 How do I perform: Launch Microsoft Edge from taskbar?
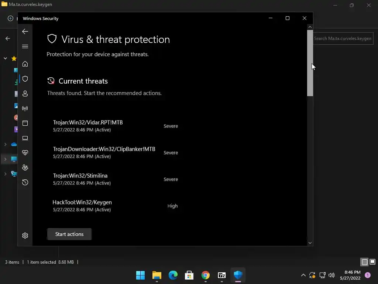173,275
